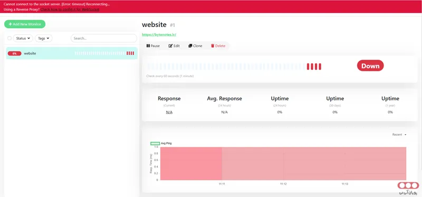
Task: Pause the website monitor
Action: point(153,46)
